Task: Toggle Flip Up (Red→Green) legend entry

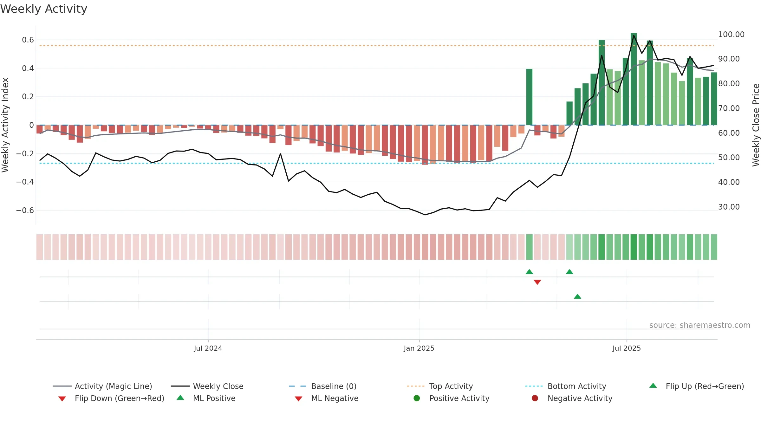Action: pyautogui.click(x=697, y=386)
